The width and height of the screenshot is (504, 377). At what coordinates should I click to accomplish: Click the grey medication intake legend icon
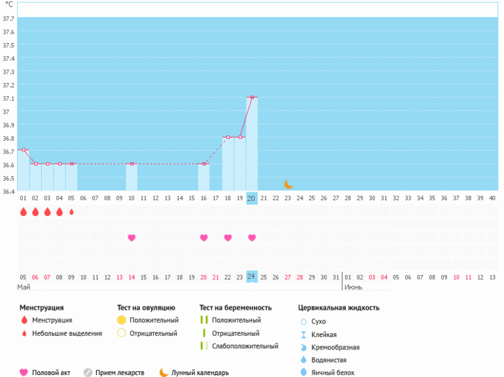[x=88, y=372]
